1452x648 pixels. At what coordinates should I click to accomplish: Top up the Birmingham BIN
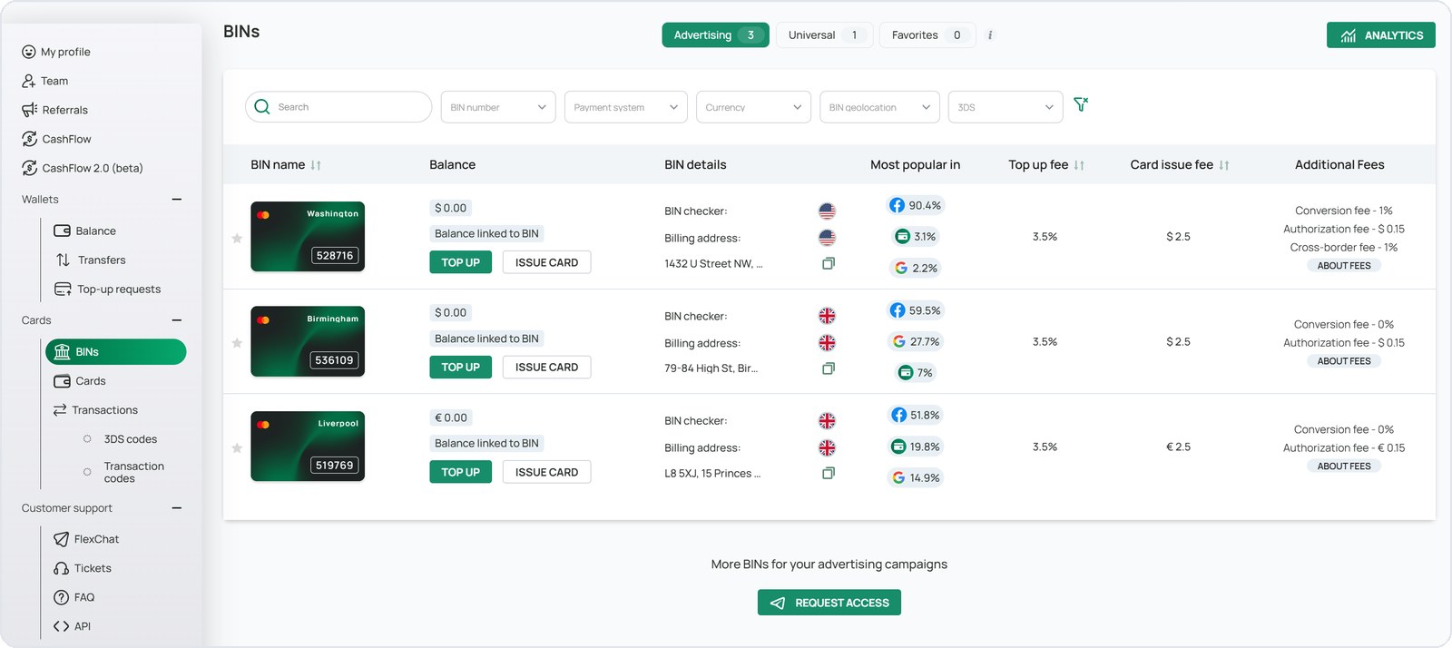pyautogui.click(x=460, y=368)
